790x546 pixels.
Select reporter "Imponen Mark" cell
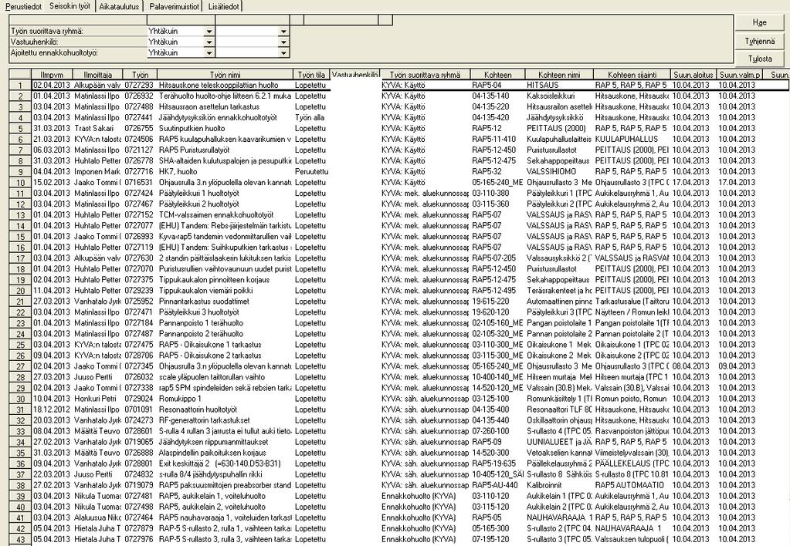[97, 172]
